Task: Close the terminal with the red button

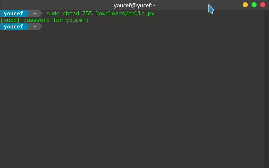Action: 263,5
